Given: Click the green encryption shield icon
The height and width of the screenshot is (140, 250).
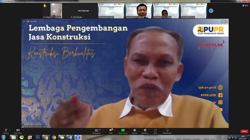Looking at the screenshot, I should (x=24, y=21).
